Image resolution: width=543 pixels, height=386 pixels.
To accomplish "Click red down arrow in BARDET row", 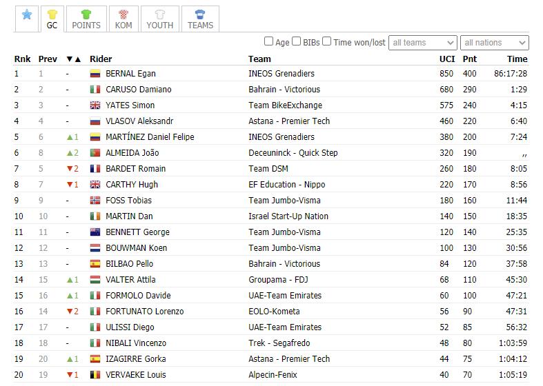I will click(70, 169).
